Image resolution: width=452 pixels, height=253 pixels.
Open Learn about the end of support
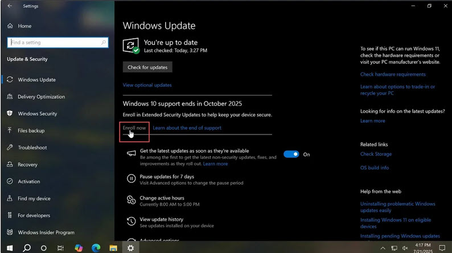(187, 128)
